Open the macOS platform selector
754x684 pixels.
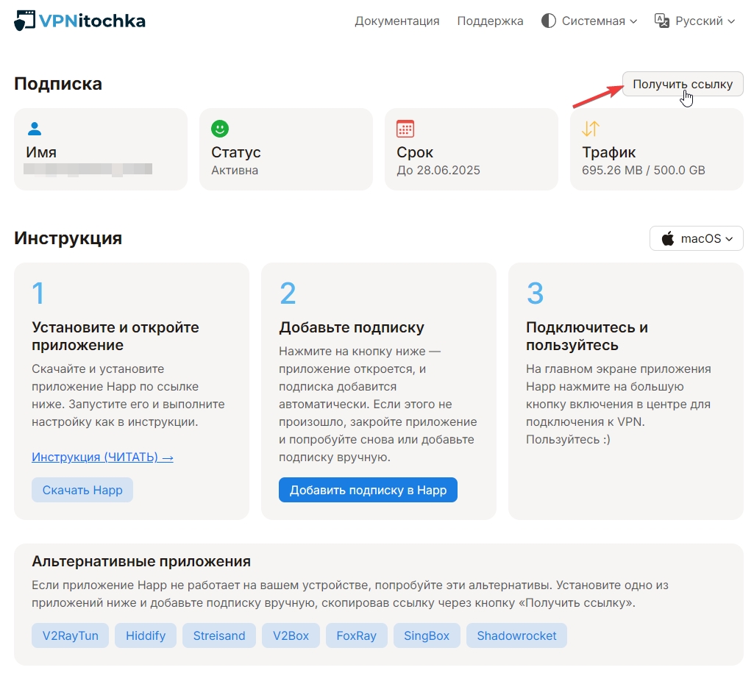(696, 238)
